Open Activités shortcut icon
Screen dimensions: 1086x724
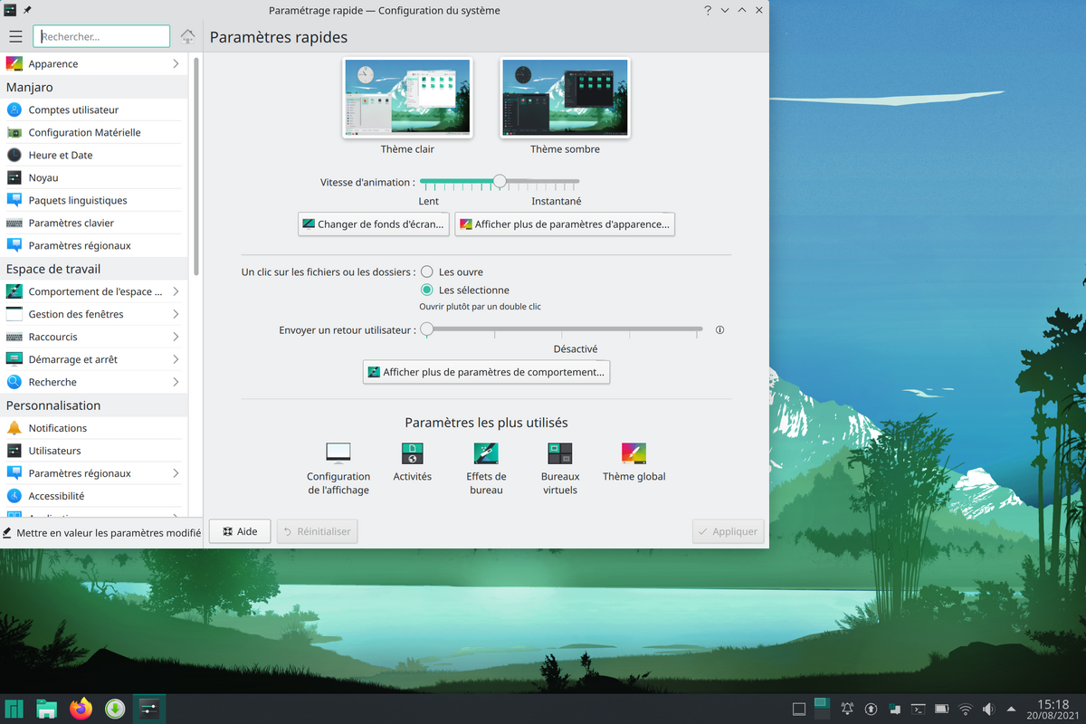click(x=413, y=462)
